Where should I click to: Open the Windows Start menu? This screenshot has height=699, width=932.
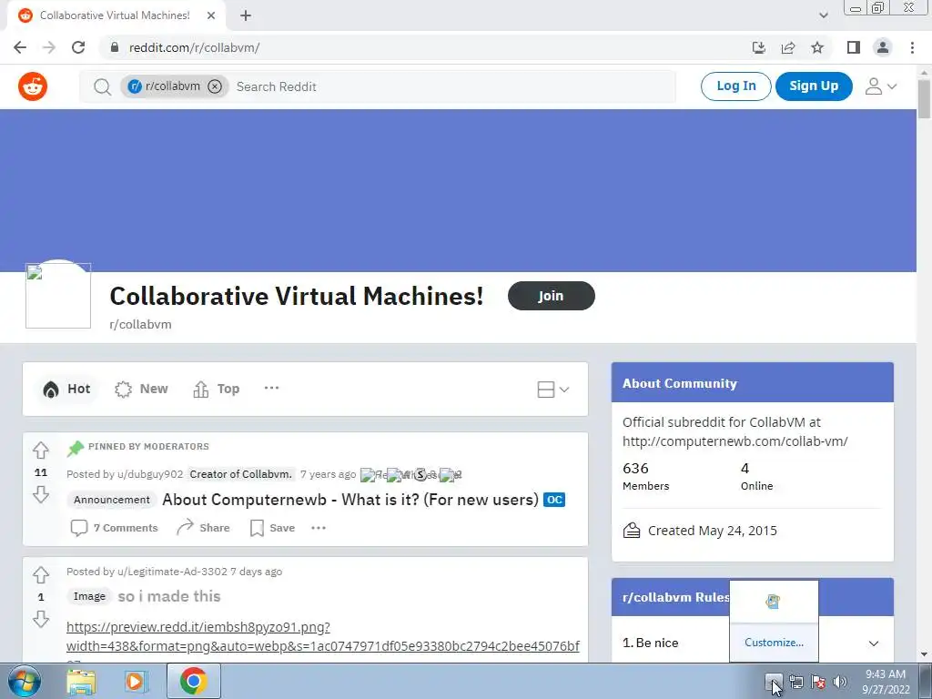pos(24,681)
